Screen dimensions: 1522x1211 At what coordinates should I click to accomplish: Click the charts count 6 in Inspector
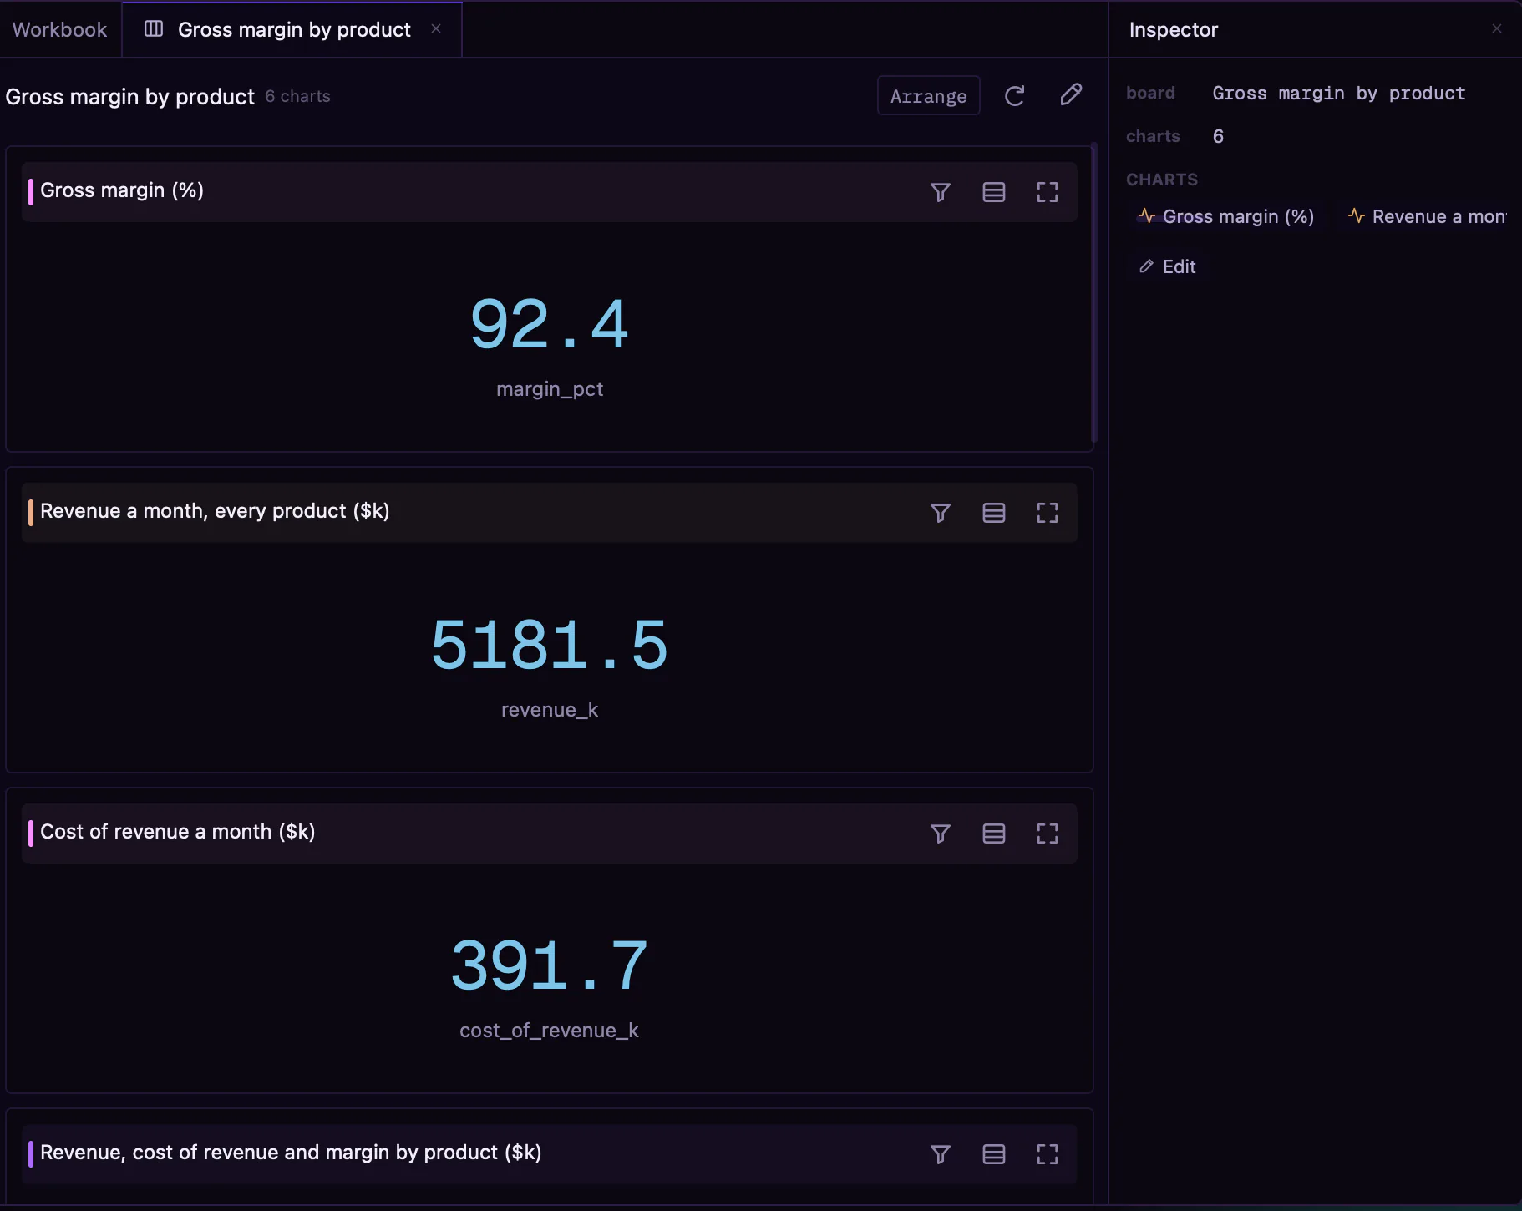pos(1218,137)
